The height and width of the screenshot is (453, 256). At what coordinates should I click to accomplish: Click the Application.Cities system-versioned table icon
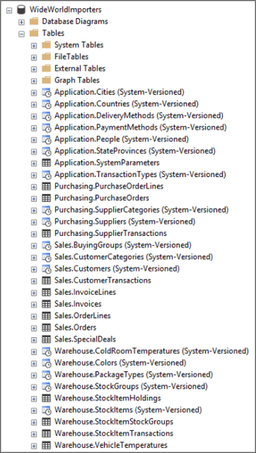[46, 92]
